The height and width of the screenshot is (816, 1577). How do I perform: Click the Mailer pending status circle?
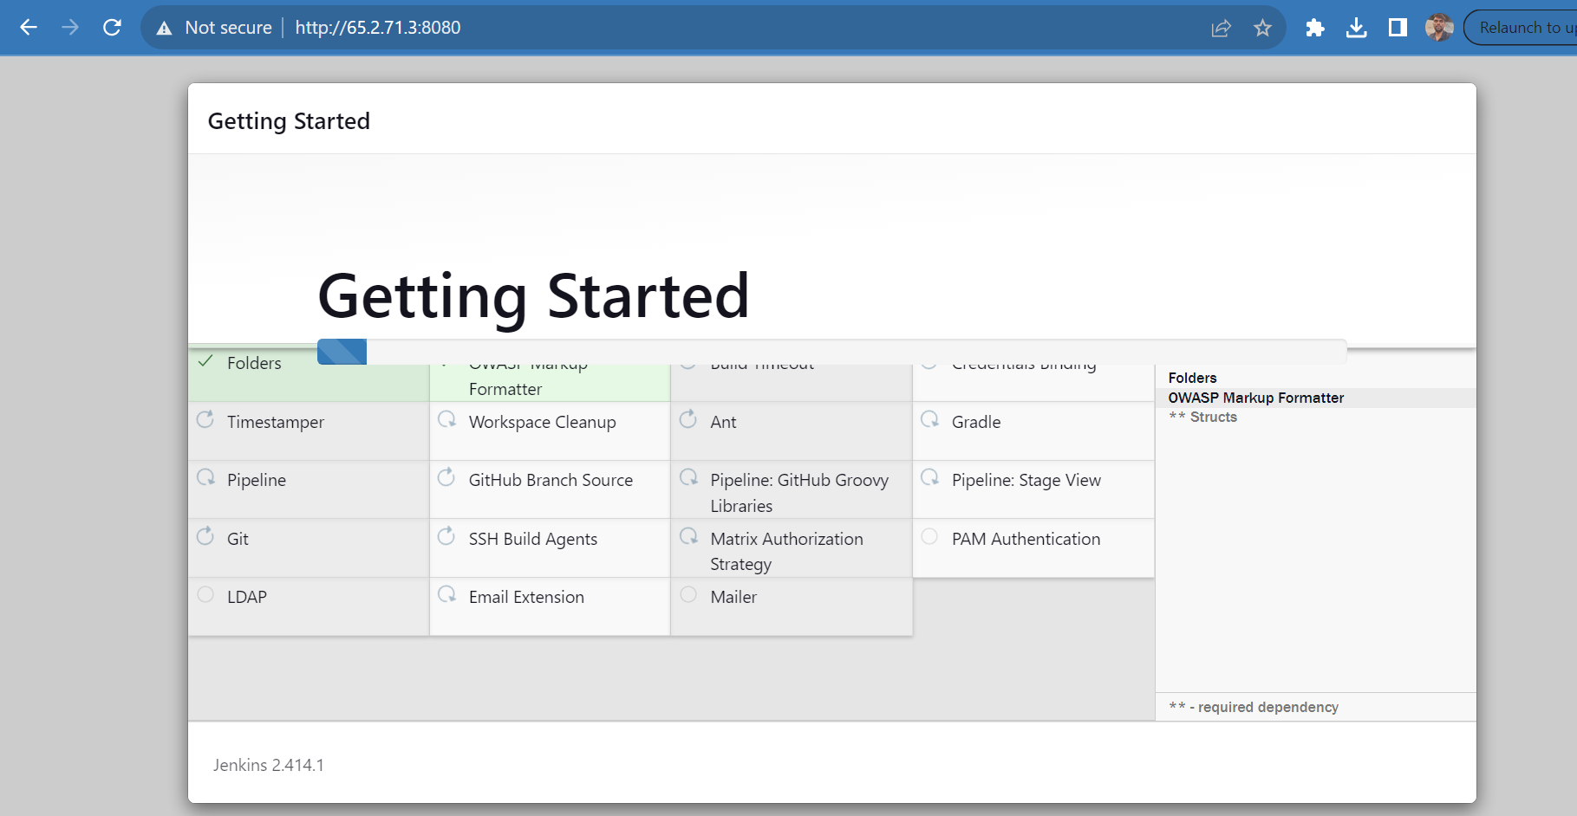(688, 594)
